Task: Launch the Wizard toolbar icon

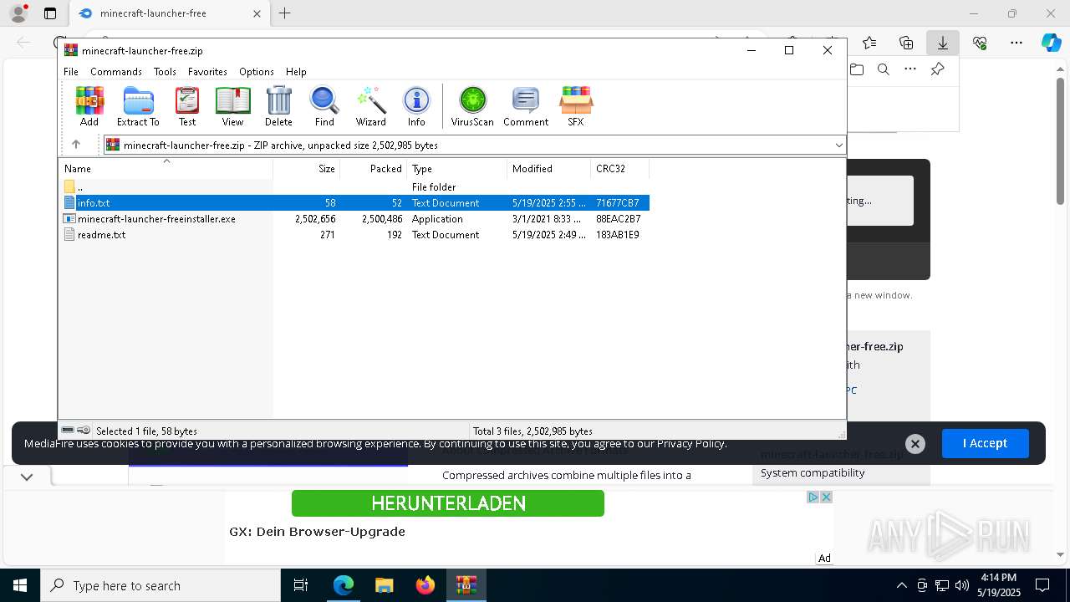Action: (370, 106)
